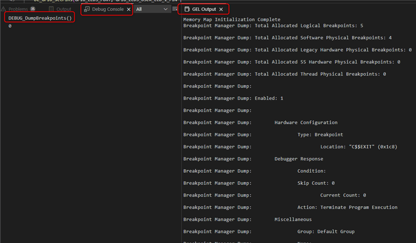
Task: Click the Output tab icon
Action: 51,9
